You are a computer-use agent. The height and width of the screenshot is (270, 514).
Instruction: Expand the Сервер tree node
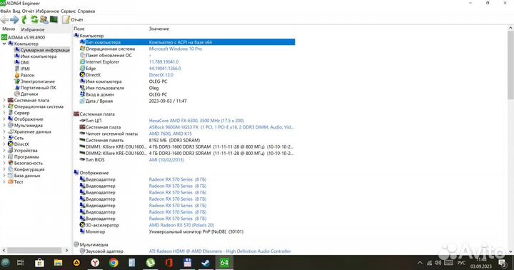click(x=4, y=113)
